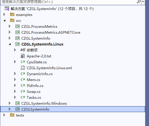
Task: Open the search options dropdown arrow
Action: click(143, 2)
